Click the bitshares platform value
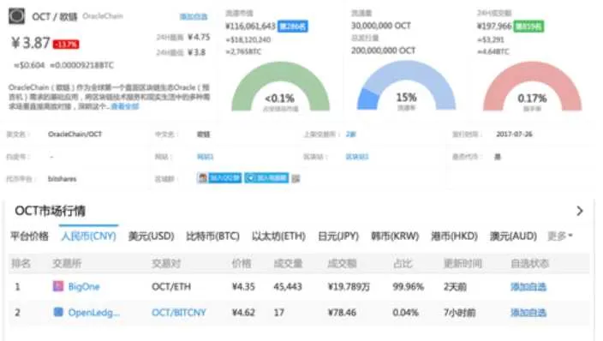Viewport: 603px width, 341px height. click(62, 178)
